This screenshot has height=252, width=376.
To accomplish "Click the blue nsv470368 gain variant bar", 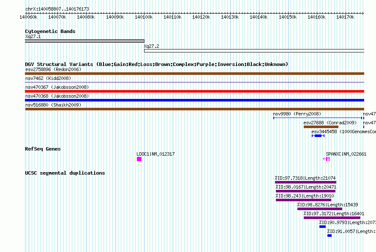I will click(194, 100).
